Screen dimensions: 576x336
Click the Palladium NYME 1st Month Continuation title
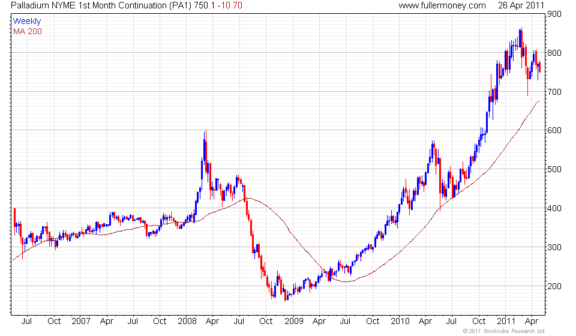(x=101, y=5)
